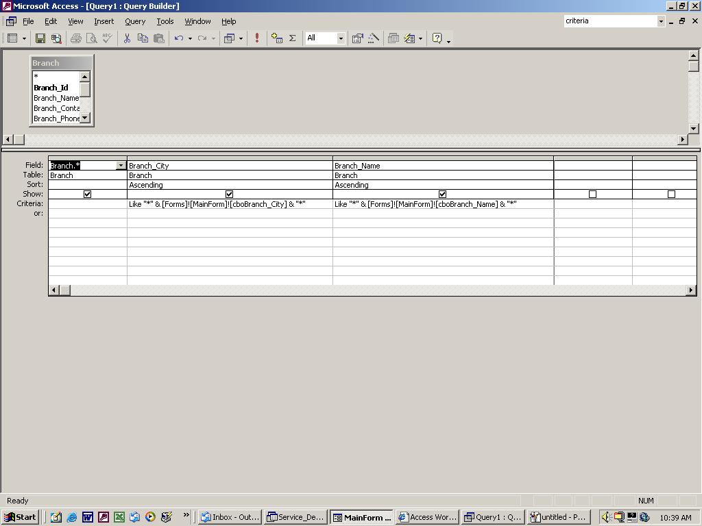Run the query with red exclamation icon
This screenshot has width=702, height=526.
coord(257,38)
